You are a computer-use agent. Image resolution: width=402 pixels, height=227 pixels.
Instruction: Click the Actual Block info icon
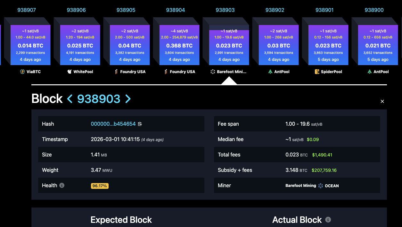[x=328, y=220]
